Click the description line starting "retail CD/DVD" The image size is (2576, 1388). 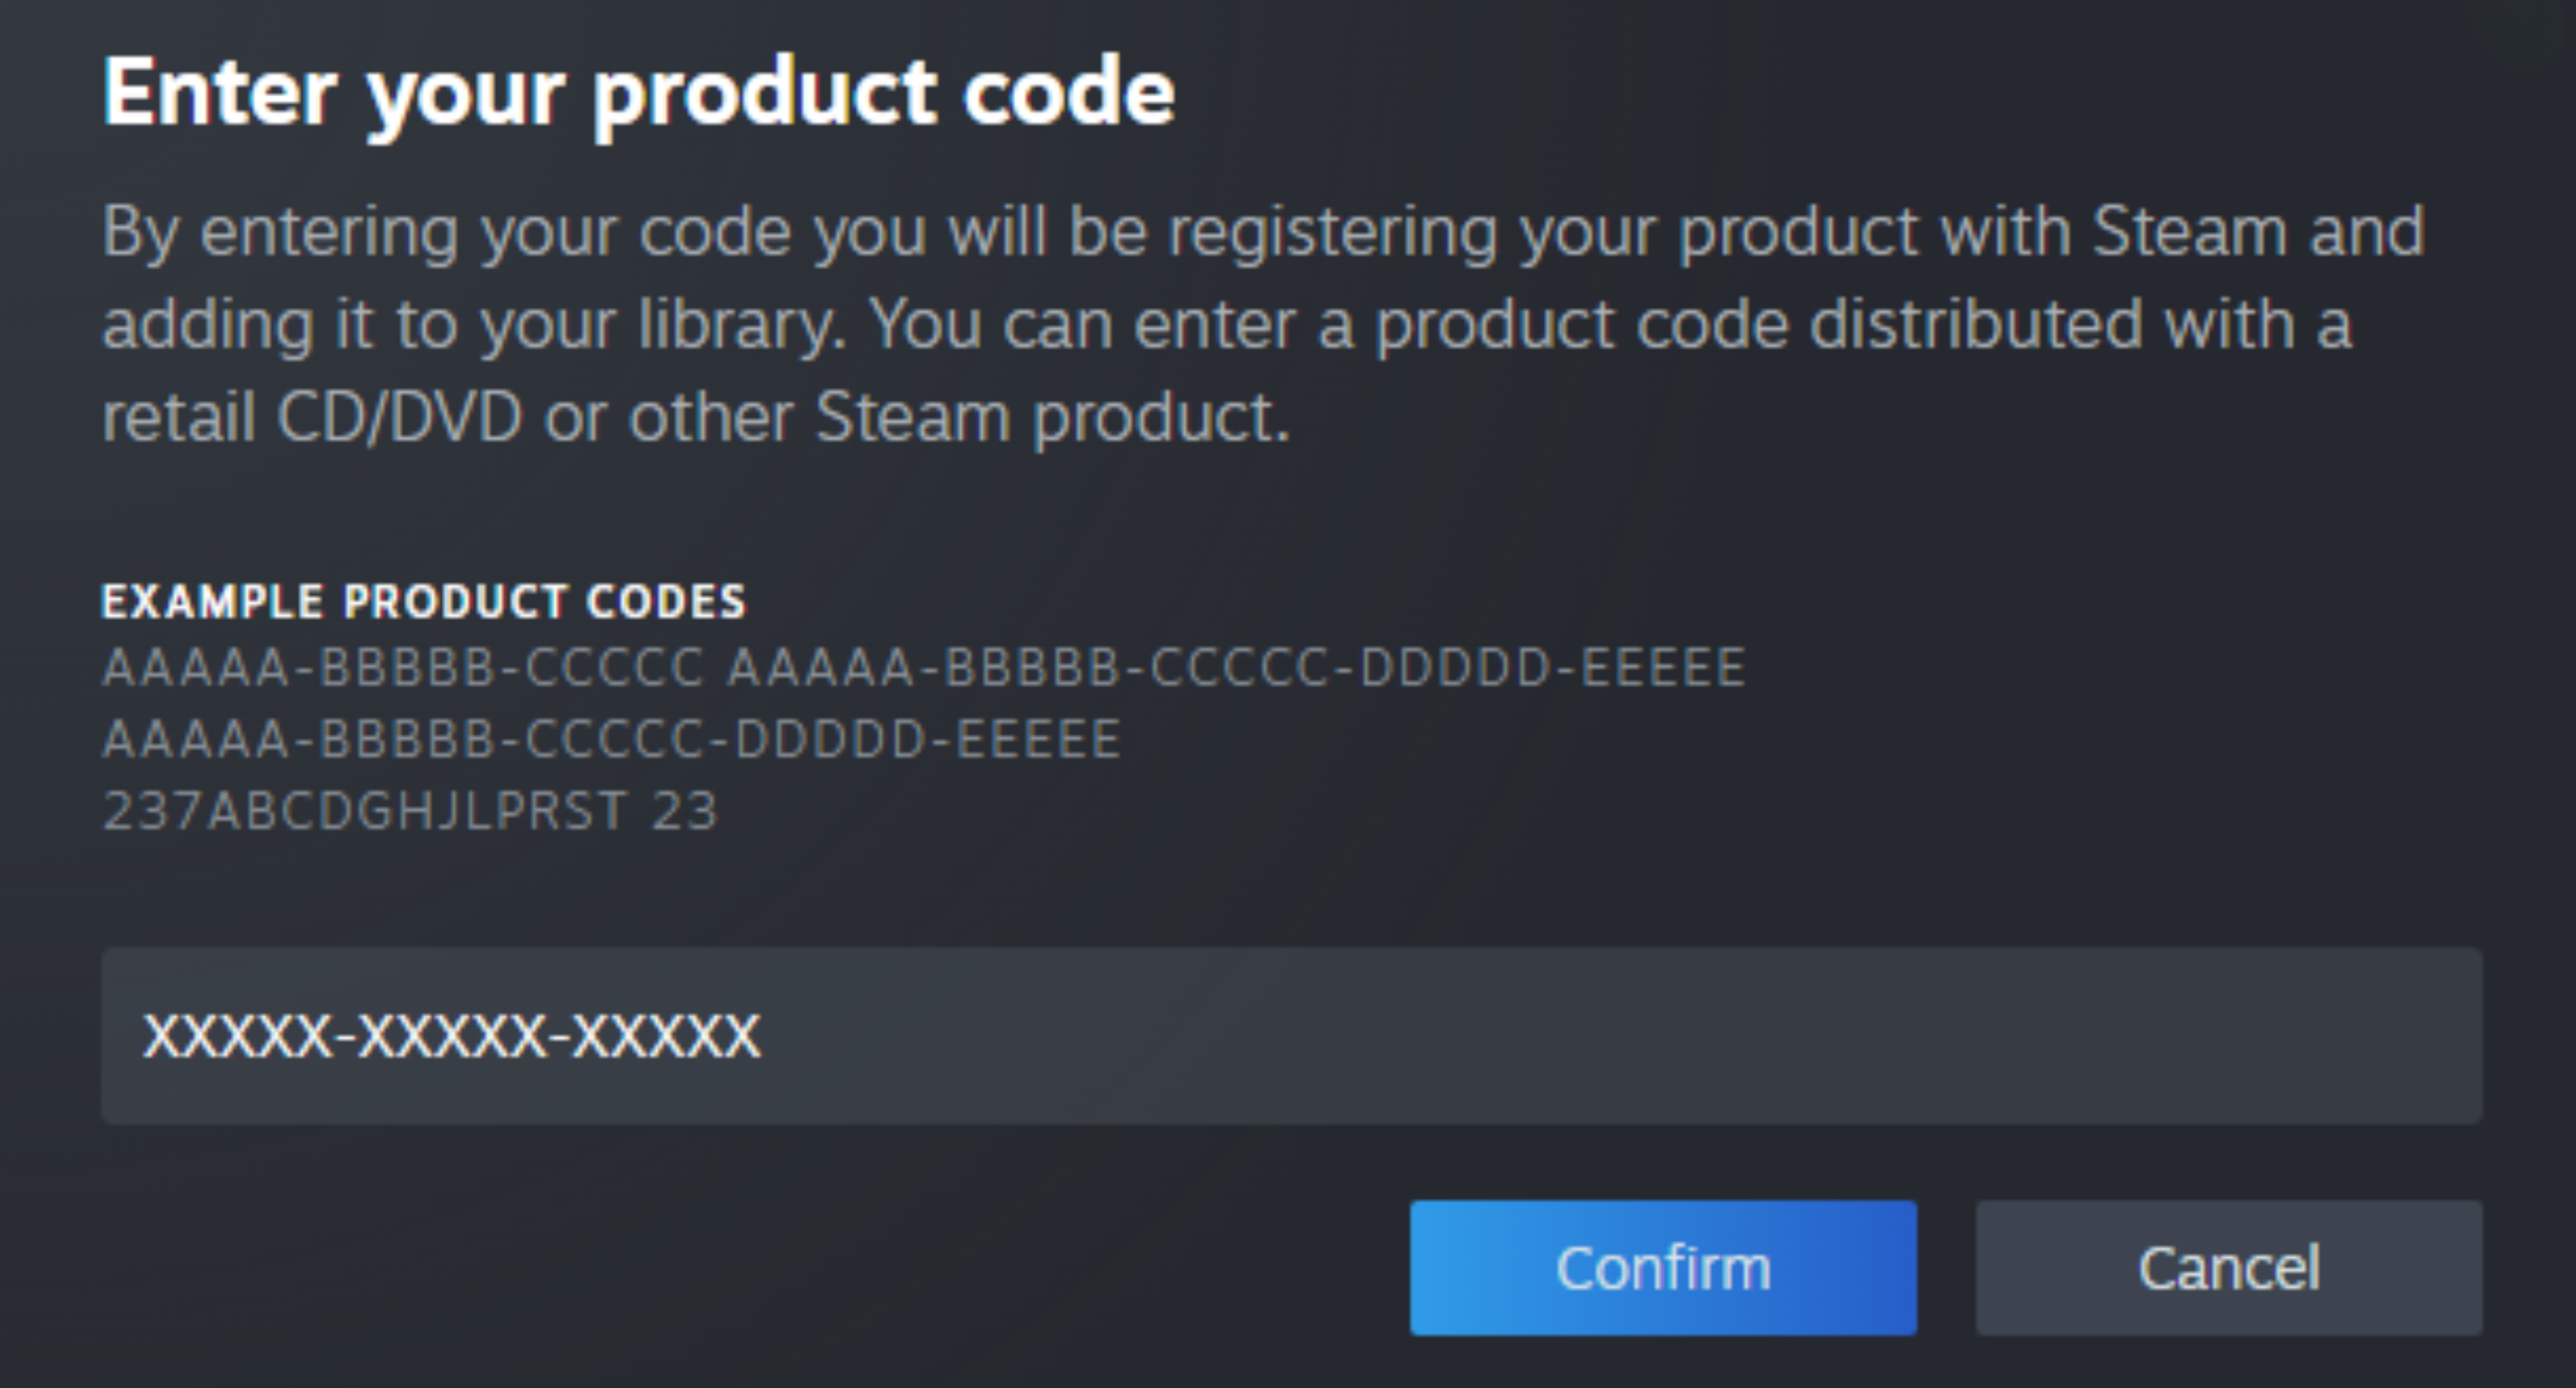(x=697, y=418)
